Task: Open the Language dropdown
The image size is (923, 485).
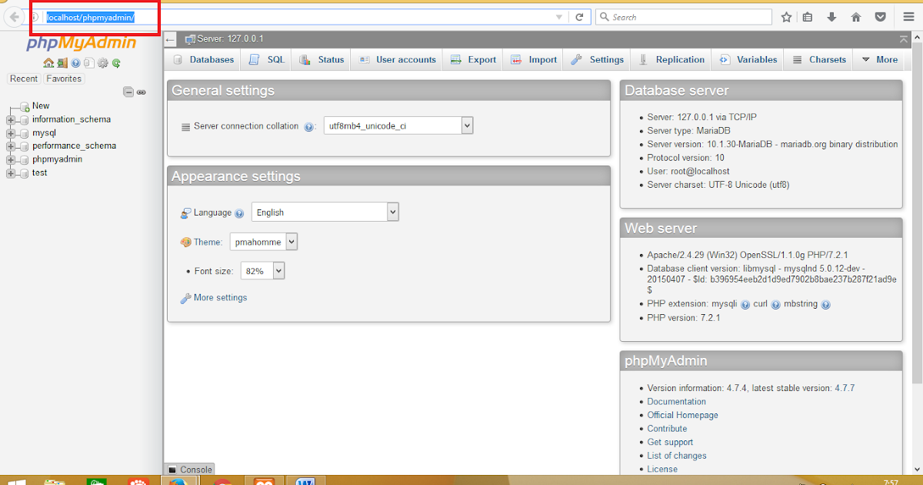Action: tap(391, 212)
